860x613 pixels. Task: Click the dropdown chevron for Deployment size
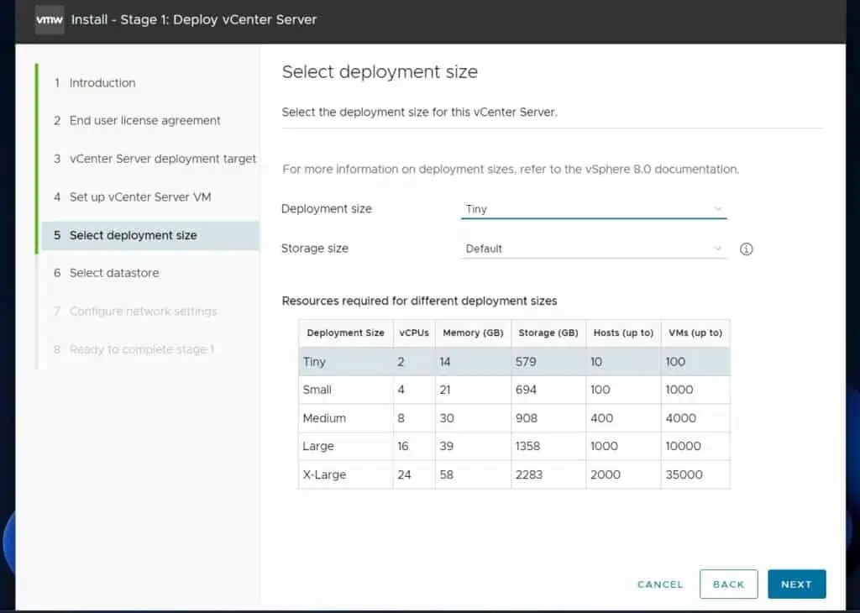[x=718, y=208]
